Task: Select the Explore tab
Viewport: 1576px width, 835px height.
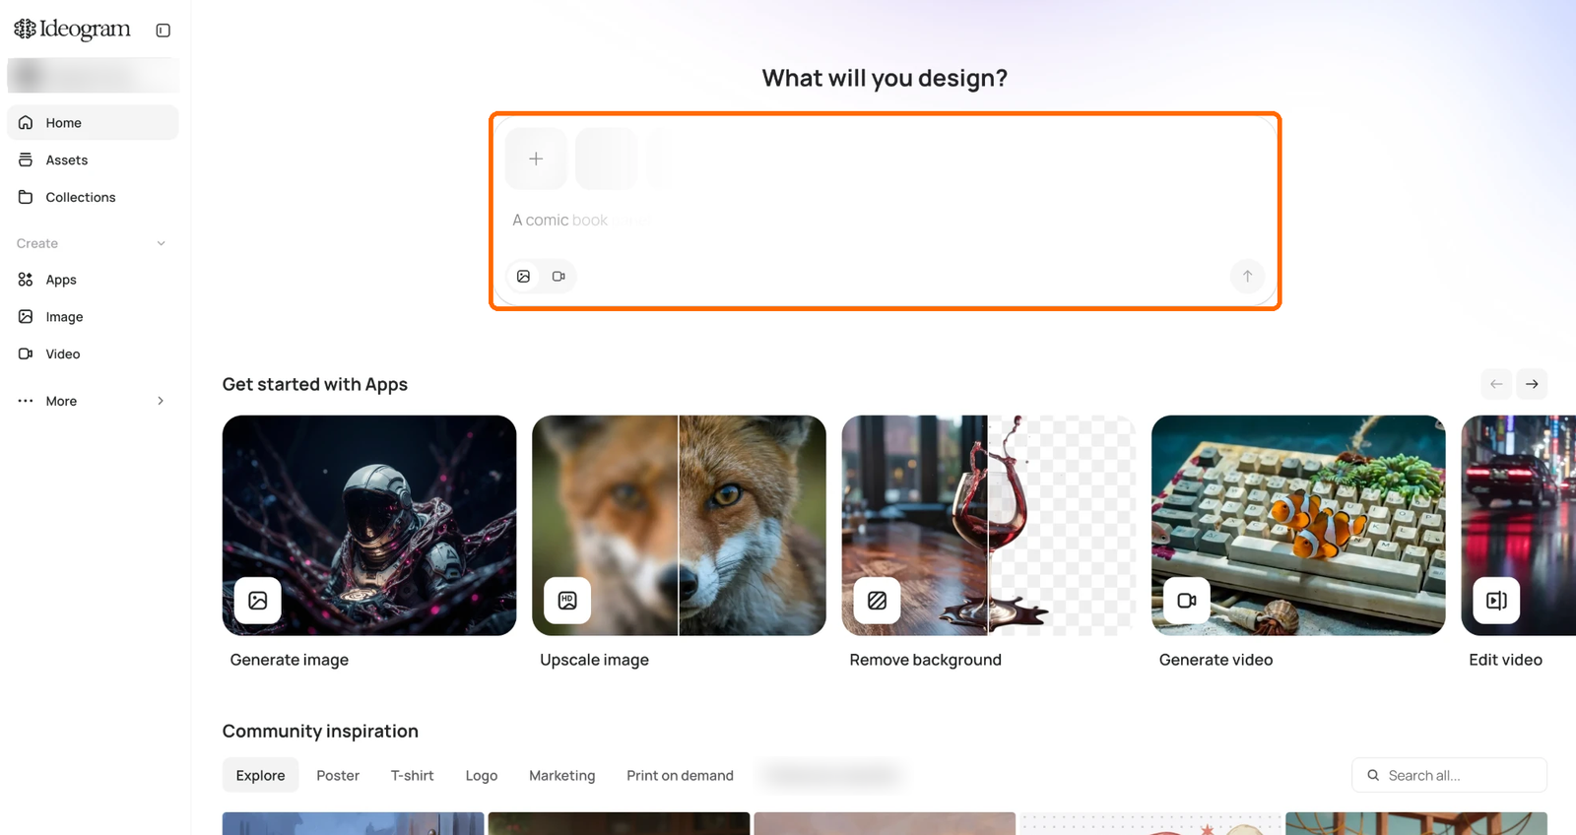Action: pyautogui.click(x=260, y=776)
